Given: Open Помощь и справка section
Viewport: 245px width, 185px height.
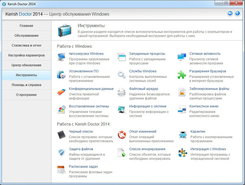Looking at the screenshot, I should (x=27, y=85).
